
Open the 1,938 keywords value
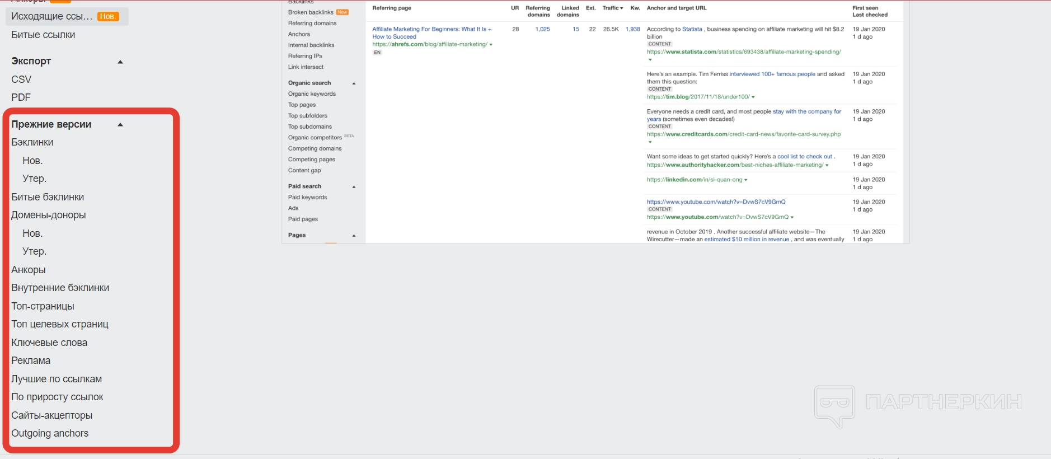click(x=633, y=29)
